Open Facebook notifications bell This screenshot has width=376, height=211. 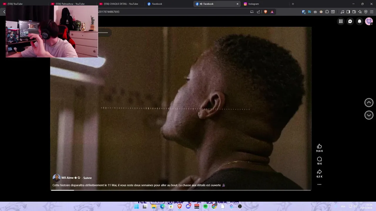pos(360,21)
